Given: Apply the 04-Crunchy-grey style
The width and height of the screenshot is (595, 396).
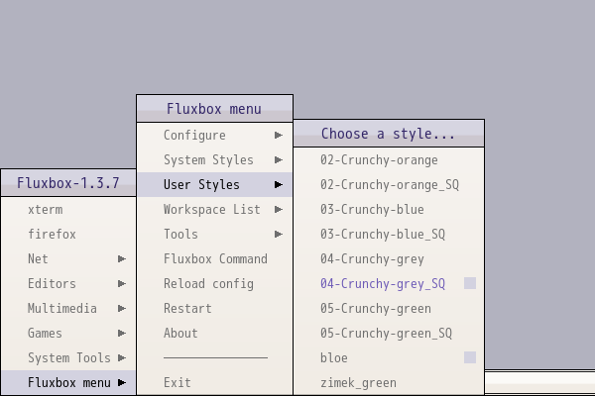Looking at the screenshot, I should point(389,258).
